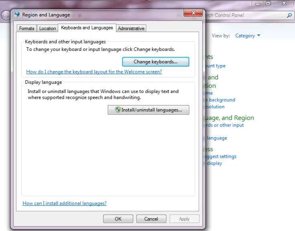Focus the Search Control Panel field
The width and height of the screenshot is (295, 231).
[x=246, y=15]
